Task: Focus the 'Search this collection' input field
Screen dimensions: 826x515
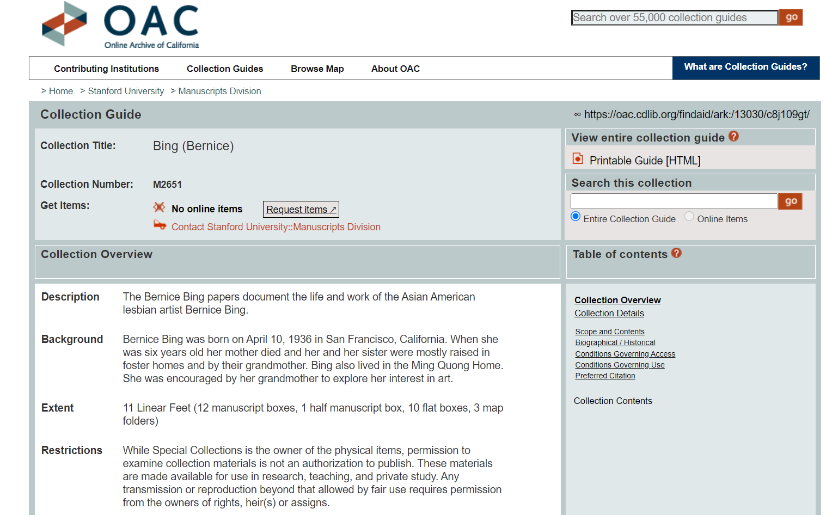Action: coord(674,201)
